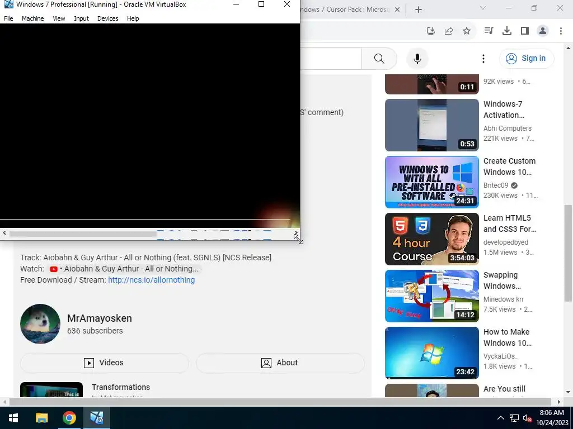The width and height of the screenshot is (573, 429).
Task: Click the VirtualBox taskbar icon
Action: click(x=97, y=418)
